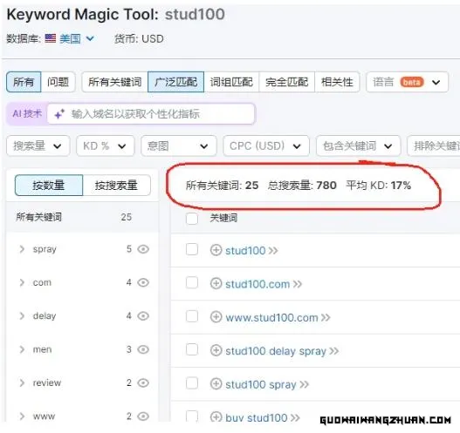Expand the www keyword group
The width and height of the screenshot is (460, 433).
click(22, 416)
